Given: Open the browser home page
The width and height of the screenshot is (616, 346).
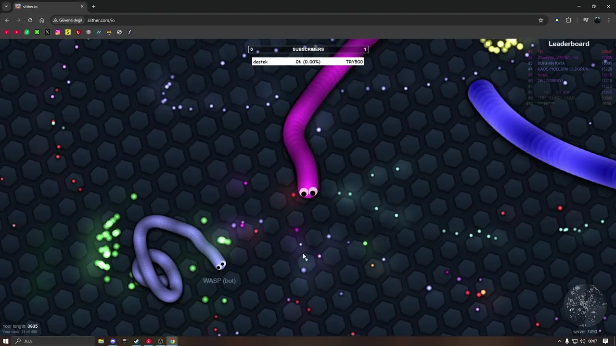Looking at the screenshot, I should tap(41, 20).
